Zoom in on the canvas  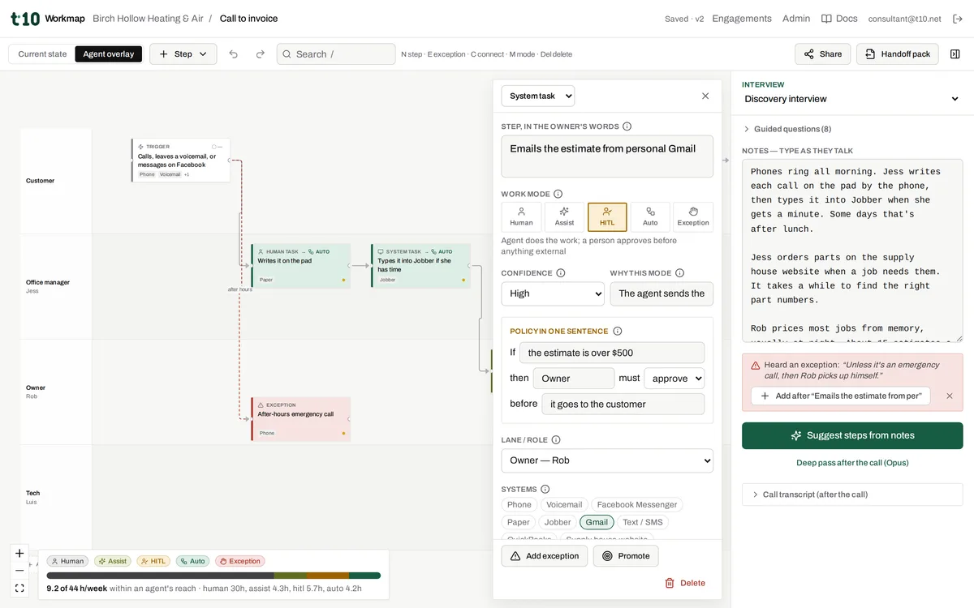[19, 554]
